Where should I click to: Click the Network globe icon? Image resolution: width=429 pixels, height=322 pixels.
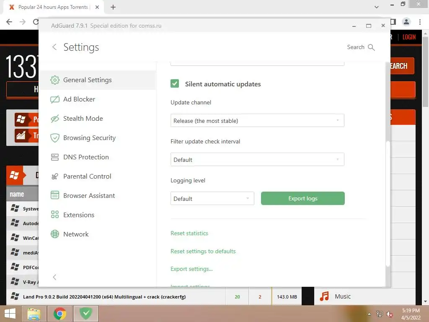coord(55,234)
